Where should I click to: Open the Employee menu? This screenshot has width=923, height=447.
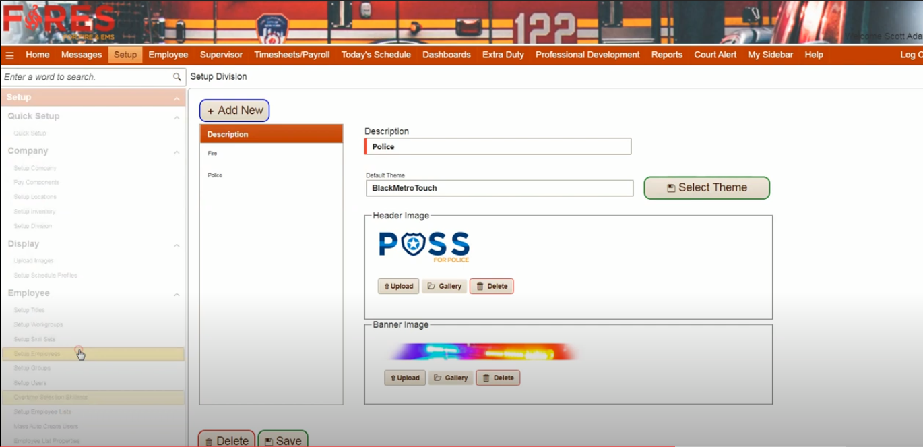point(168,55)
